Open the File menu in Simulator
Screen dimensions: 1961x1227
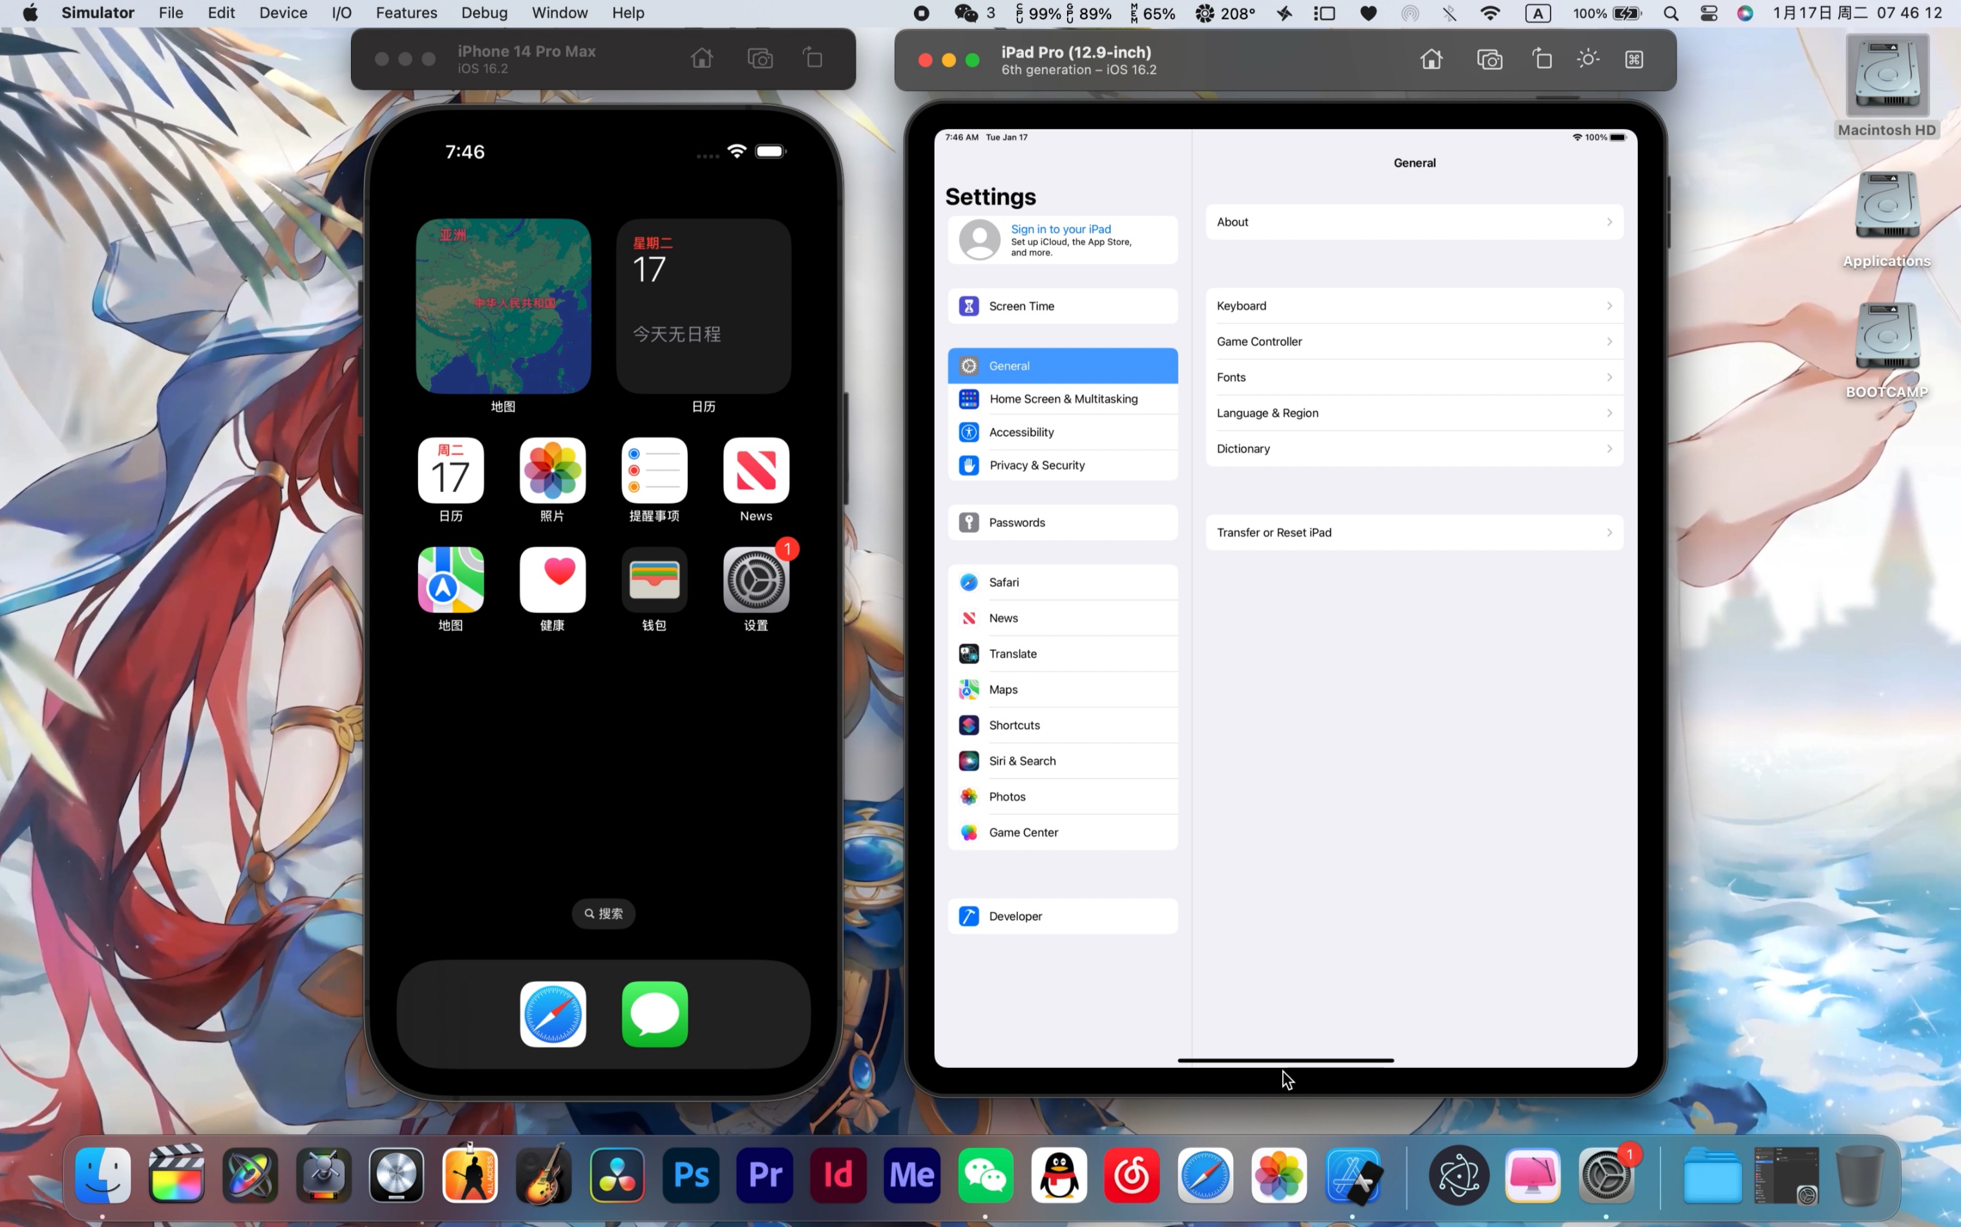tap(171, 13)
